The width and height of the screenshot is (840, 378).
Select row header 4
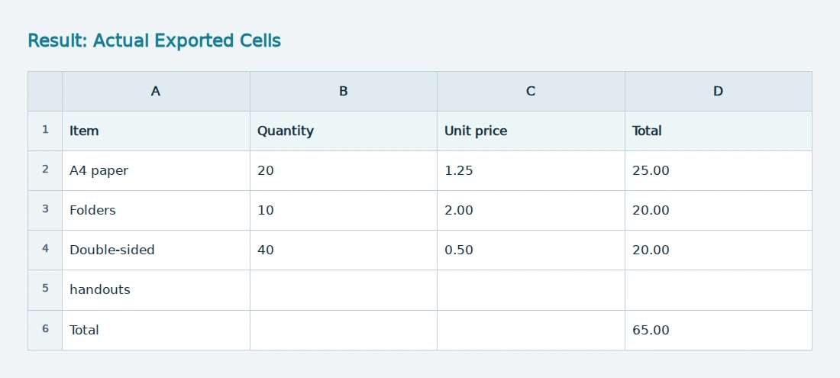(x=45, y=250)
